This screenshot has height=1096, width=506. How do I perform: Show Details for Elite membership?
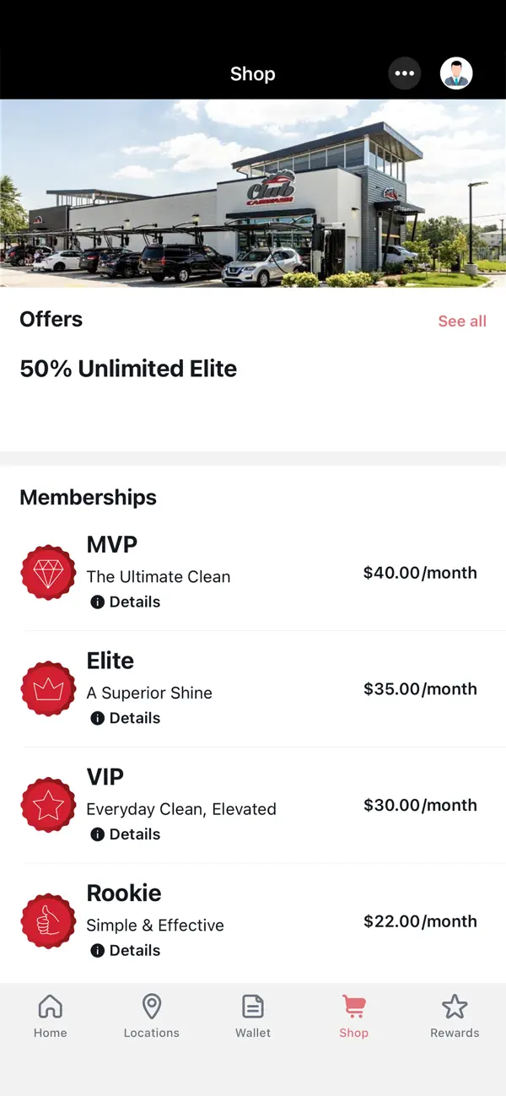pyautogui.click(x=126, y=718)
